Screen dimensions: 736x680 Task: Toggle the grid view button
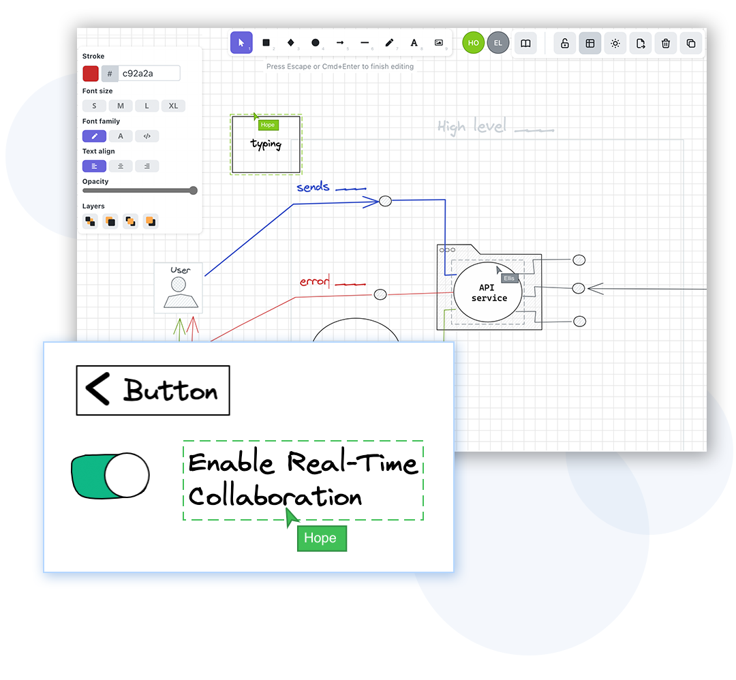(590, 44)
